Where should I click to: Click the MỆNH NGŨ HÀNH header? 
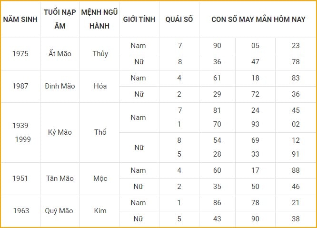[99, 19]
